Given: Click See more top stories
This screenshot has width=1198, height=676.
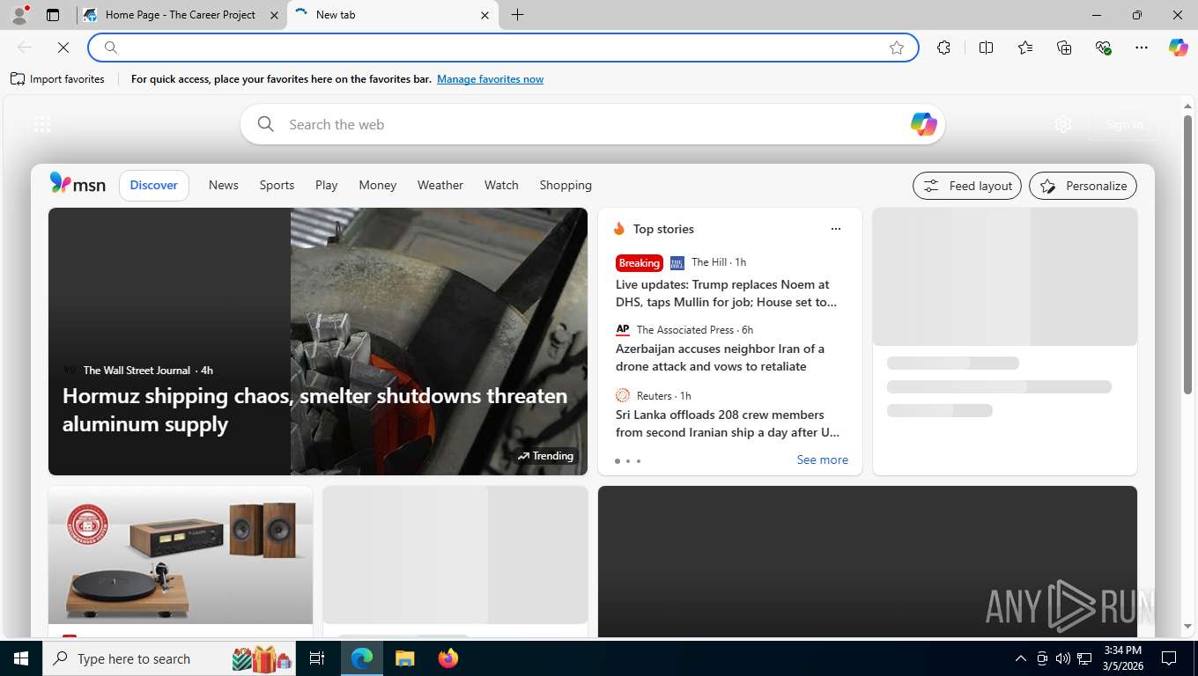Looking at the screenshot, I should [822, 459].
